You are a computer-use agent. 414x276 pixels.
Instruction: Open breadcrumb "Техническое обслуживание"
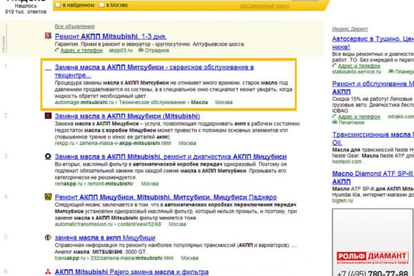(x=152, y=102)
